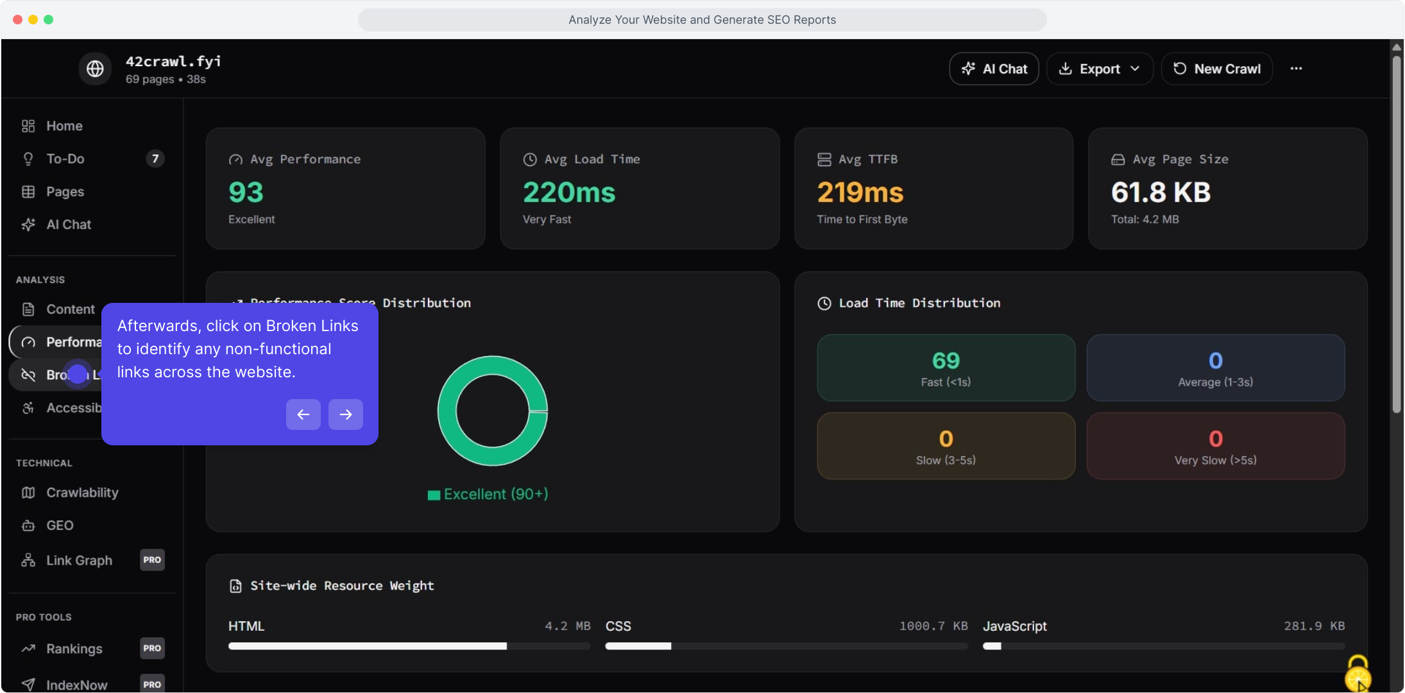Click the HTML resource weight bar

368,646
